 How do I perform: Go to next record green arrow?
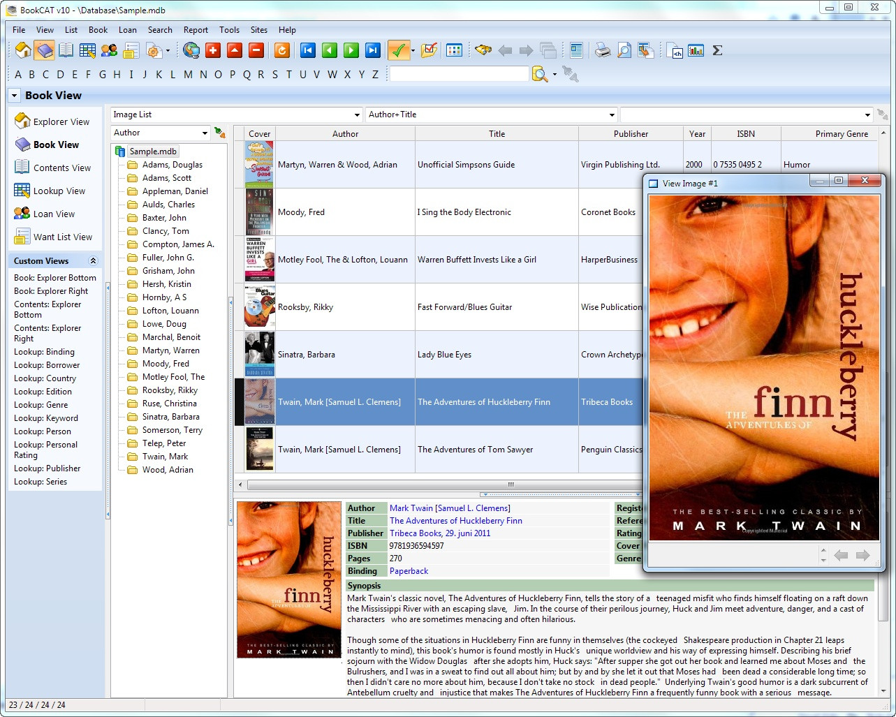point(351,50)
